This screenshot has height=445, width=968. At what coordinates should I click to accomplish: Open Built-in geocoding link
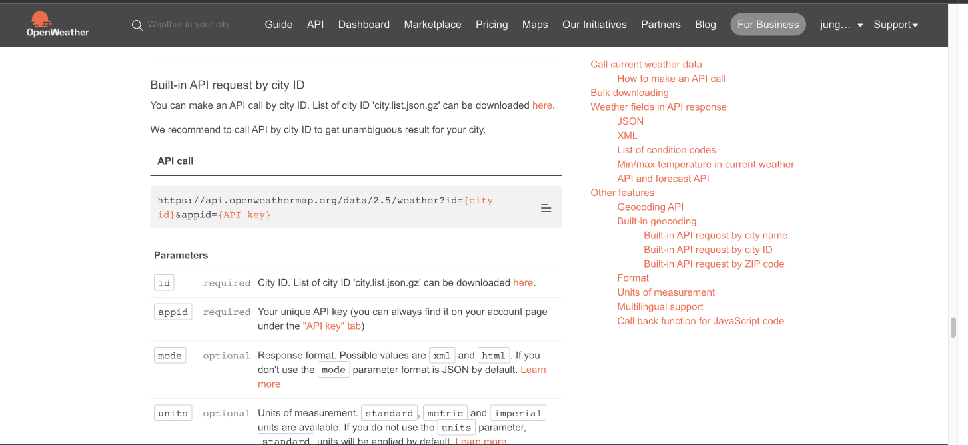656,221
